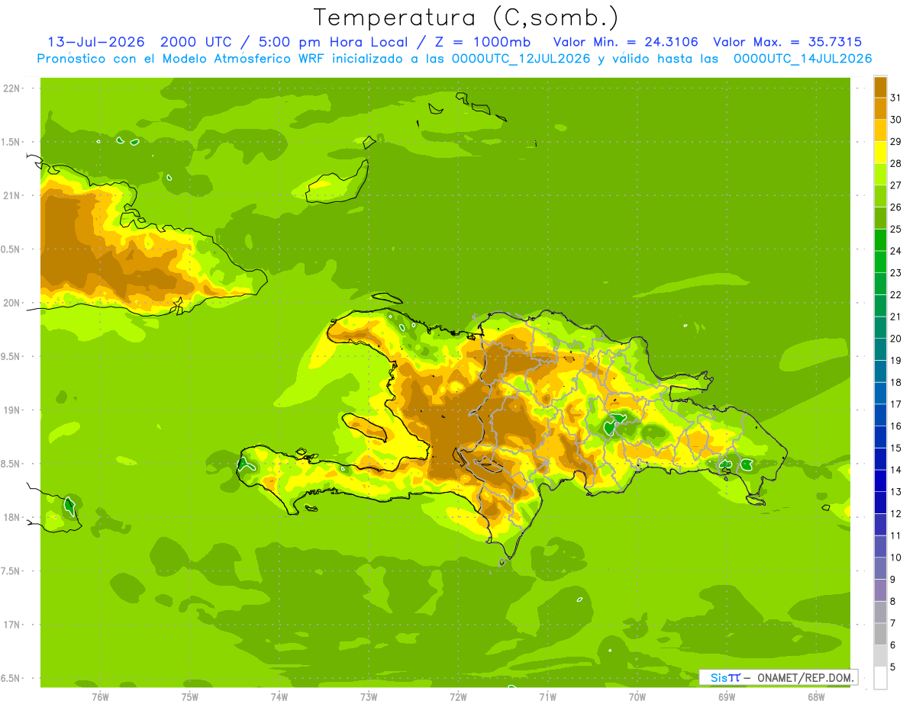Click the "69W" longitude axis label
Image resolution: width=916 pixels, height=707 pixels.
(726, 696)
